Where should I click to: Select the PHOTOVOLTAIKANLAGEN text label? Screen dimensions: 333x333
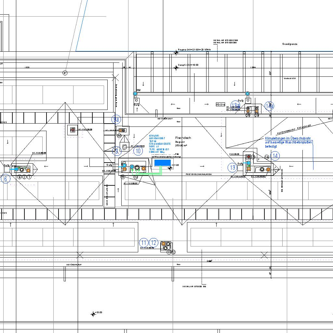point(199,175)
